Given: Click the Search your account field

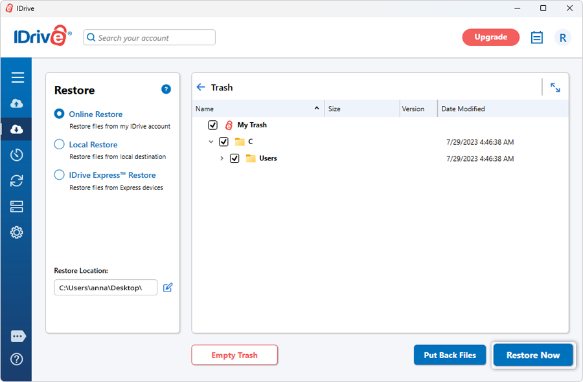Looking at the screenshot, I should click(x=149, y=37).
